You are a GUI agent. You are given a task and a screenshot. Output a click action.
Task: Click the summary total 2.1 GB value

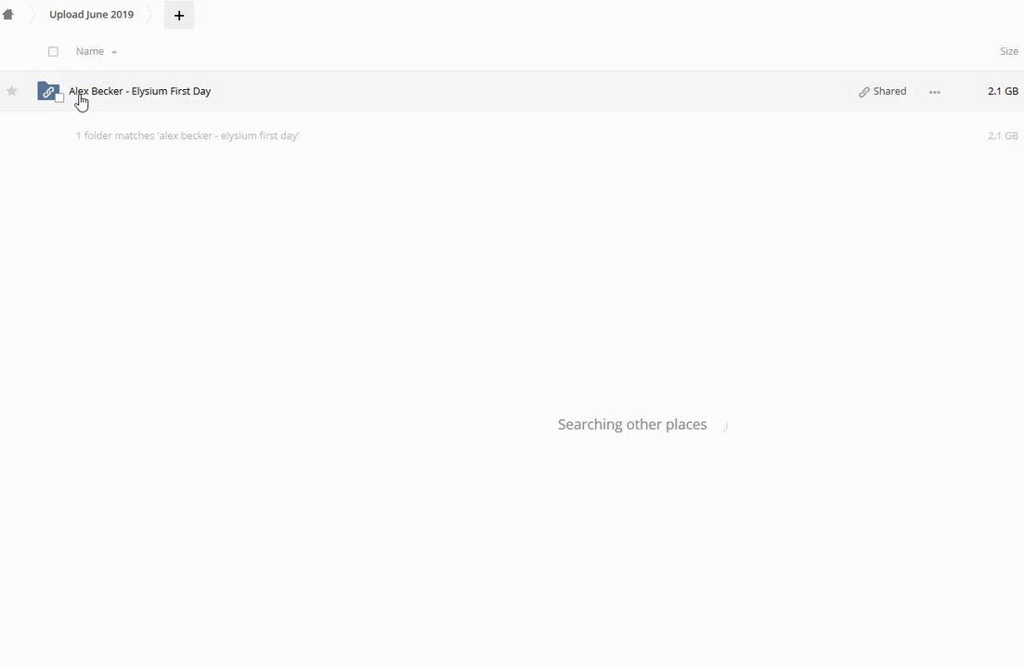pos(1003,135)
